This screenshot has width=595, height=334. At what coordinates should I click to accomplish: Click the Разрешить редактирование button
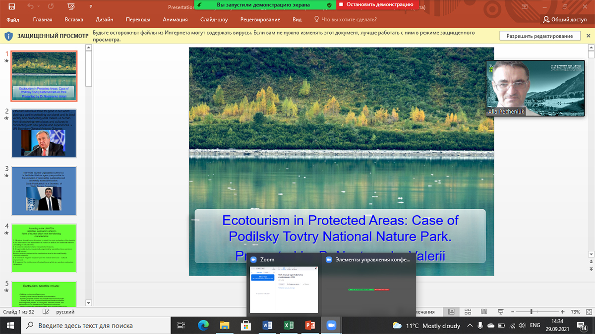tap(539, 36)
